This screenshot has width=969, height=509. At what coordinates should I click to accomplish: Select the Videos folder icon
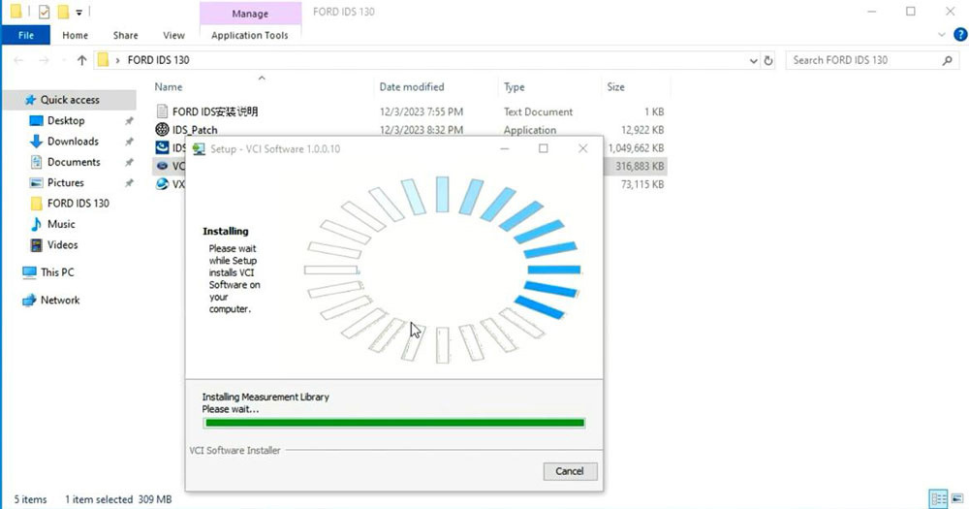(37, 245)
